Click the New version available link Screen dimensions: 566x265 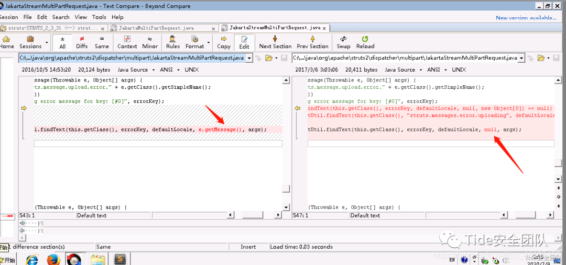526,18
